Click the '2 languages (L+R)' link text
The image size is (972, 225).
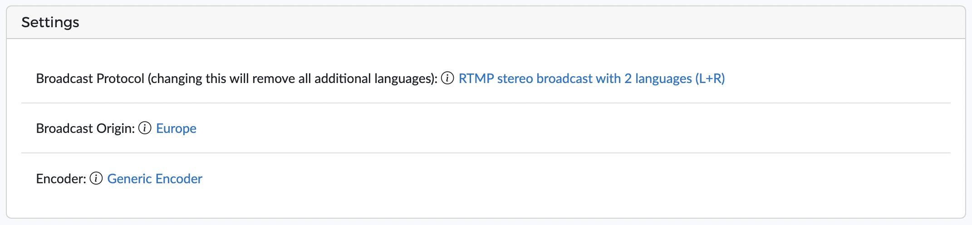674,78
